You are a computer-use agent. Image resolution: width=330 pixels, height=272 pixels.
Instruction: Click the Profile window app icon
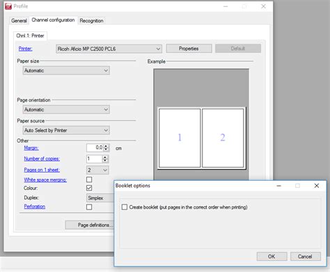point(8,6)
